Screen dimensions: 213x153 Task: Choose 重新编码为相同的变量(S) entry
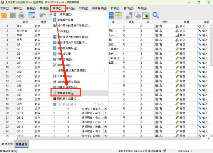[80, 37]
